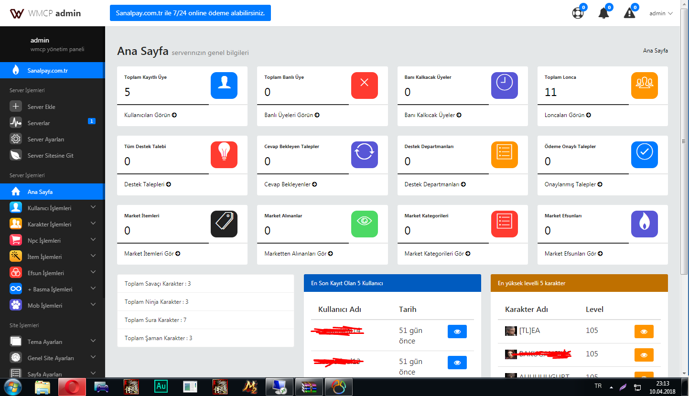Click the magic wand icon beside İtem İşlemleri

click(16, 257)
